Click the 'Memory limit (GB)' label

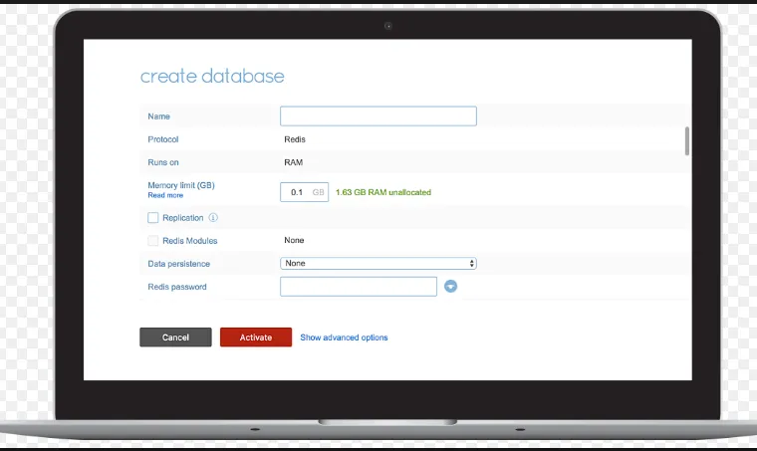click(181, 185)
